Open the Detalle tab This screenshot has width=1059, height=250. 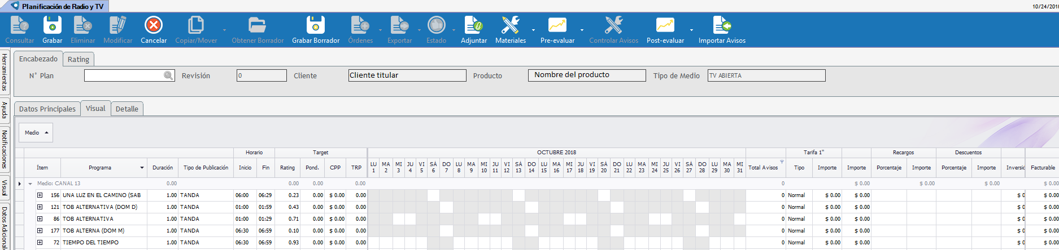point(127,109)
